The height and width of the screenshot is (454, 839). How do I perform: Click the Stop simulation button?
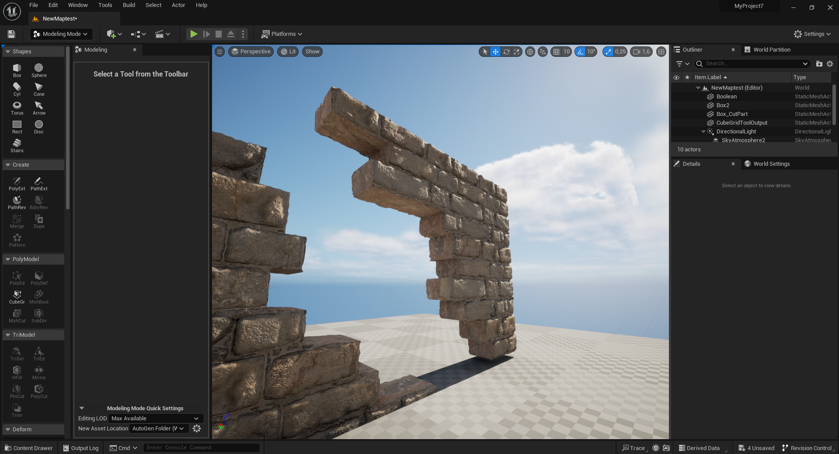coord(219,34)
